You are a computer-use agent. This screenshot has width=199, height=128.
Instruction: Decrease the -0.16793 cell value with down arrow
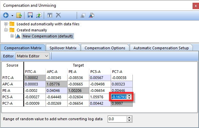pyautogui.click(x=129, y=98)
